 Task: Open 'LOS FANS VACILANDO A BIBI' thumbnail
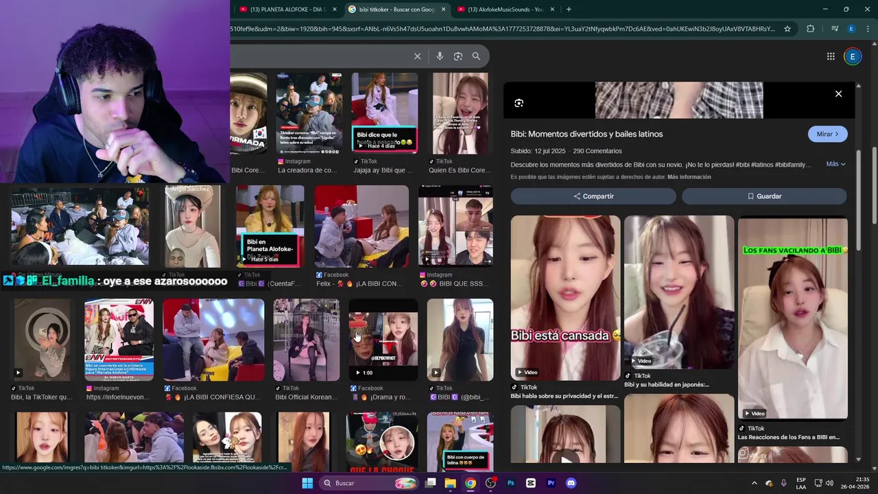click(x=793, y=318)
